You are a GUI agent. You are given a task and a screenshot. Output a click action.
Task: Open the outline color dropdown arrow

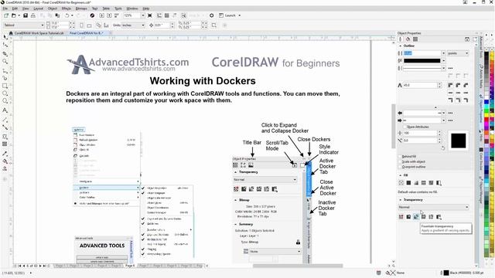(443, 60)
